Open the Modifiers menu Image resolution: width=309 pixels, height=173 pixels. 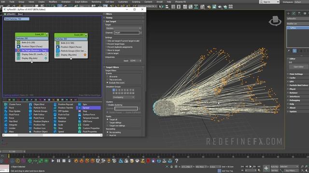pyautogui.click(x=53, y=2)
